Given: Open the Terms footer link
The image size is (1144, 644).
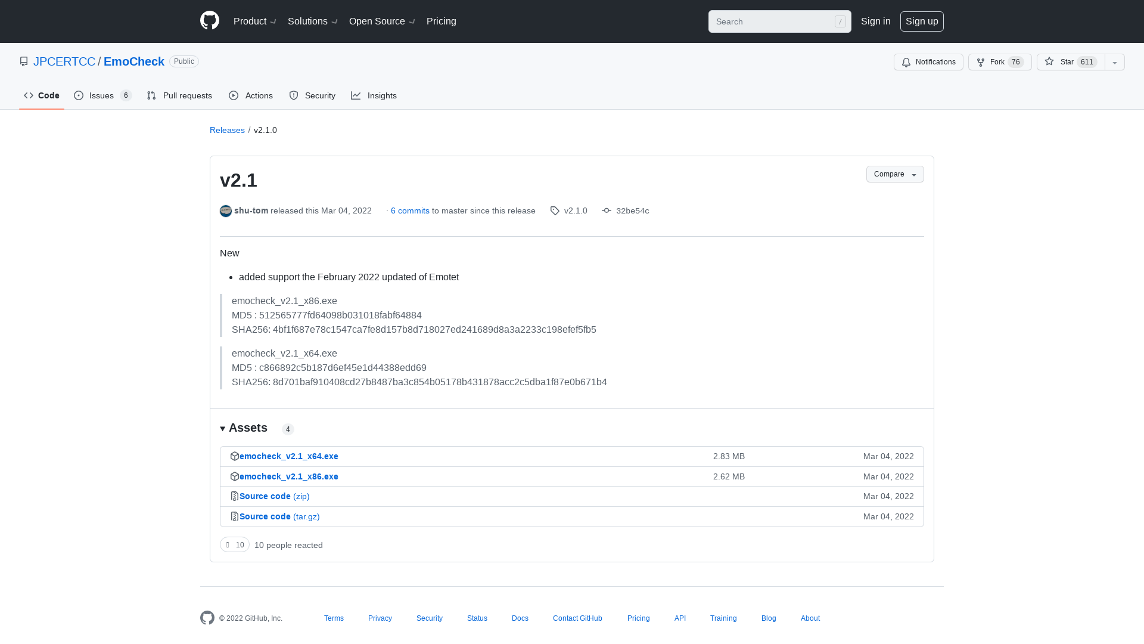Looking at the screenshot, I should [334, 618].
